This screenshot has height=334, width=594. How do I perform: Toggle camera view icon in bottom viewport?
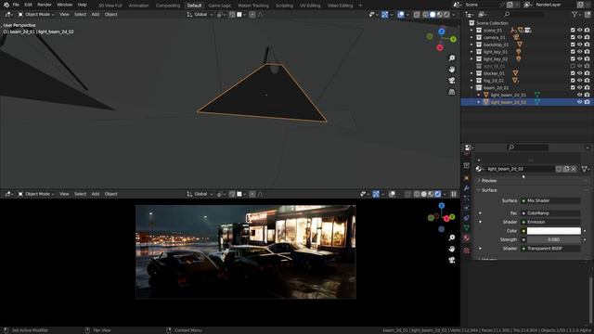[x=452, y=260]
